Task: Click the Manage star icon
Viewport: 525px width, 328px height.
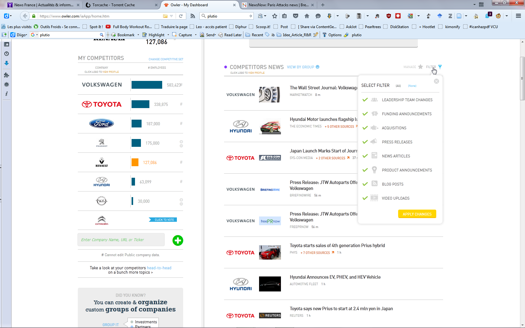Action: tap(421, 67)
